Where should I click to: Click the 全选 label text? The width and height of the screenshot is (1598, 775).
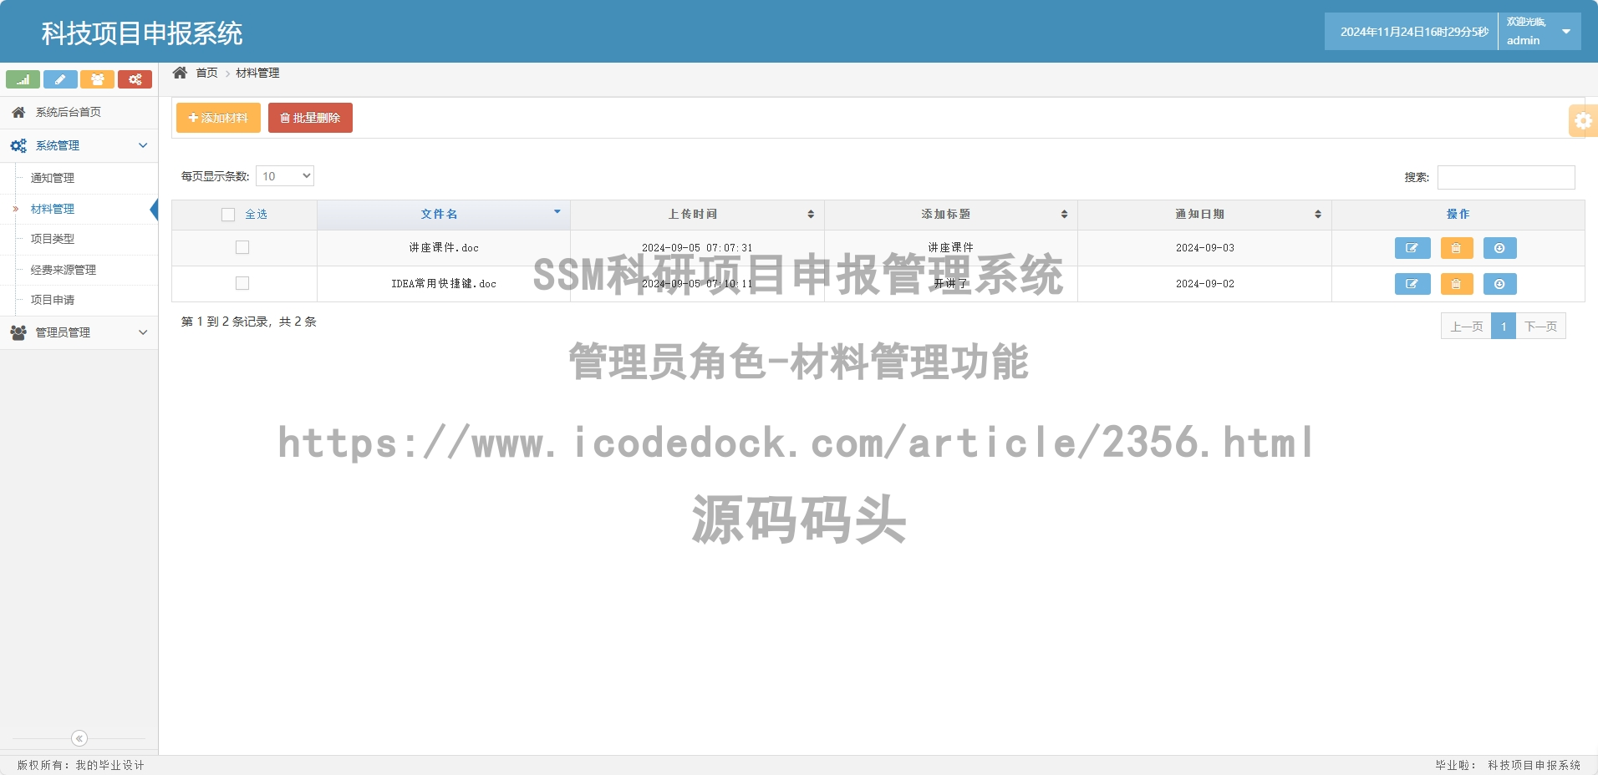coord(256,215)
